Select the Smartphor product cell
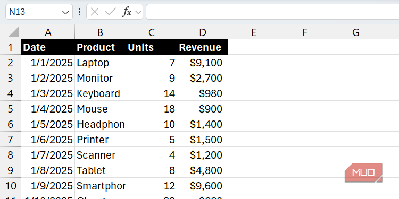 pos(100,186)
